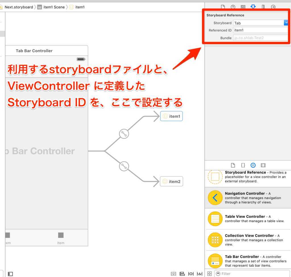Click the Bundle field
This screenshot has height=277, width=291.
pyautogui.click(x=261, y=38)
